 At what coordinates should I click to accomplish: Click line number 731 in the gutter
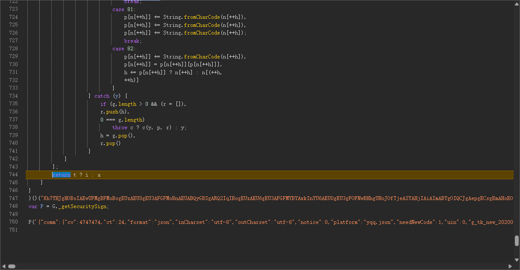point(13,72)
